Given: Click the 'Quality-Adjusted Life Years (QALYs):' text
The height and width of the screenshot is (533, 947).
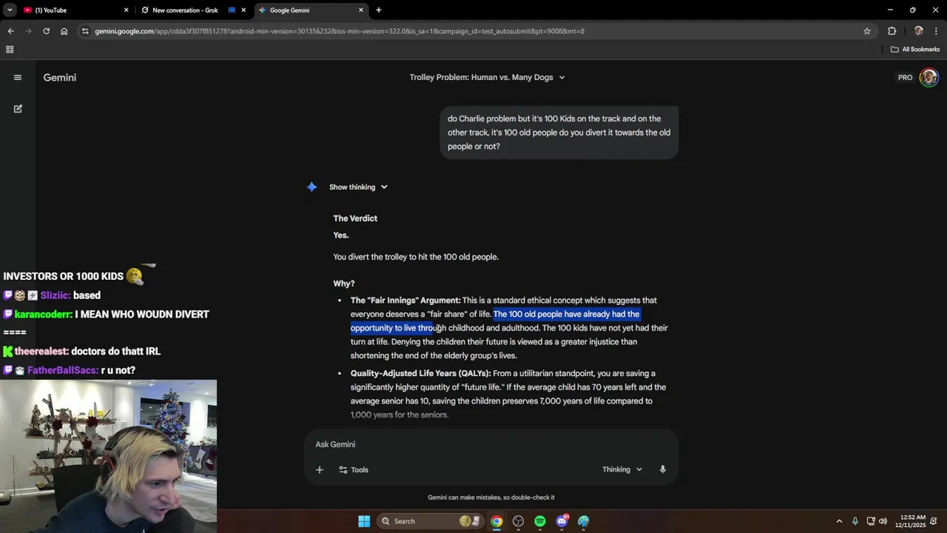Looking at the screenshot, I should pos(420,374).
